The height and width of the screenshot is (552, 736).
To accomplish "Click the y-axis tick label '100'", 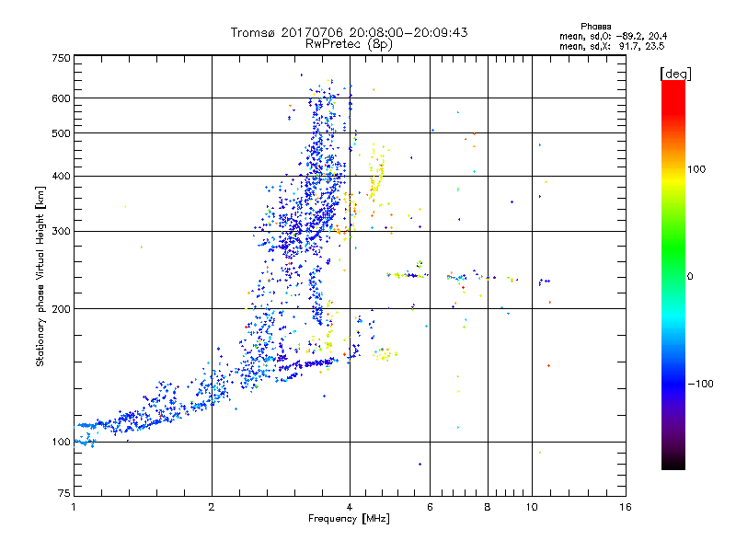I will pyautogui.click(x=61, y=443).
